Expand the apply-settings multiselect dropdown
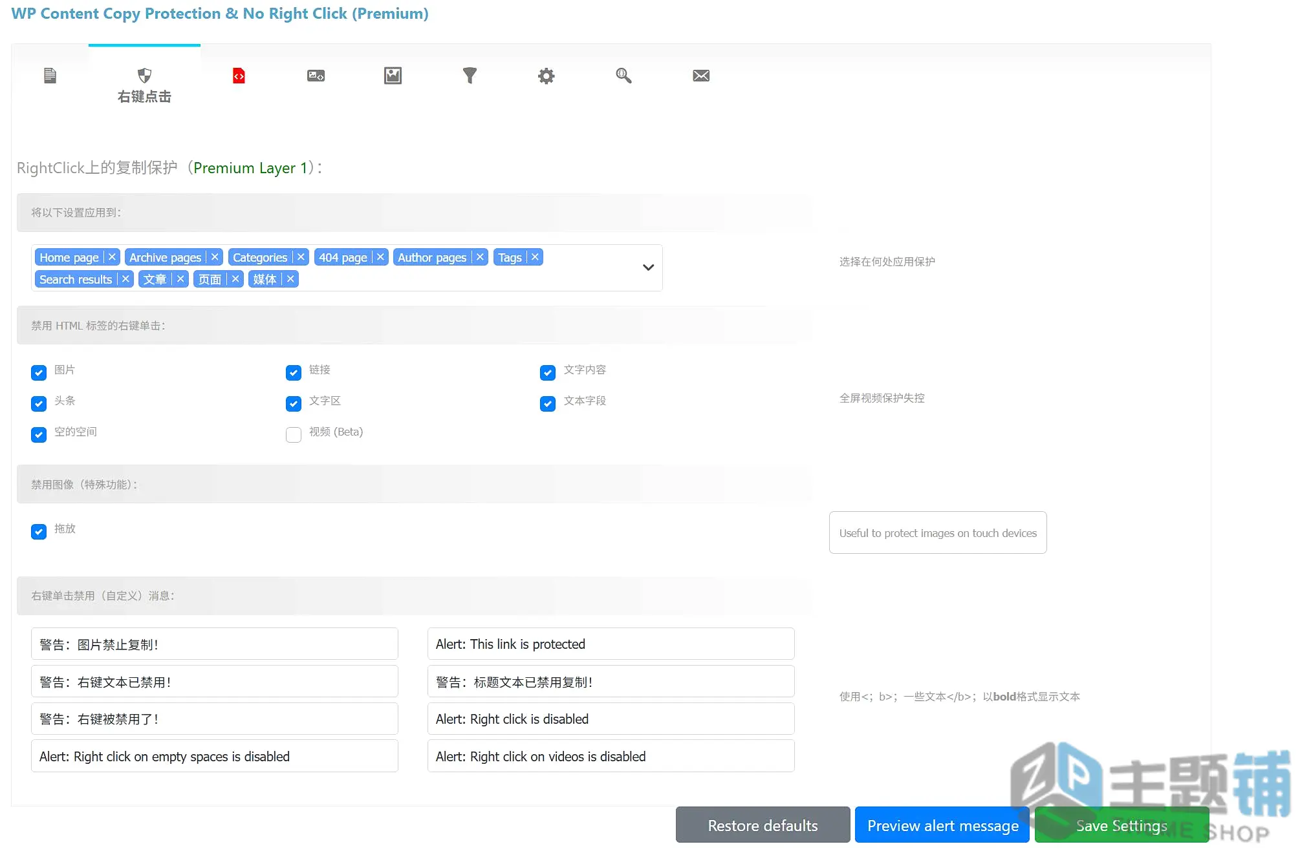Viewport: 1311px width, 864px height. tap(648, 268)
